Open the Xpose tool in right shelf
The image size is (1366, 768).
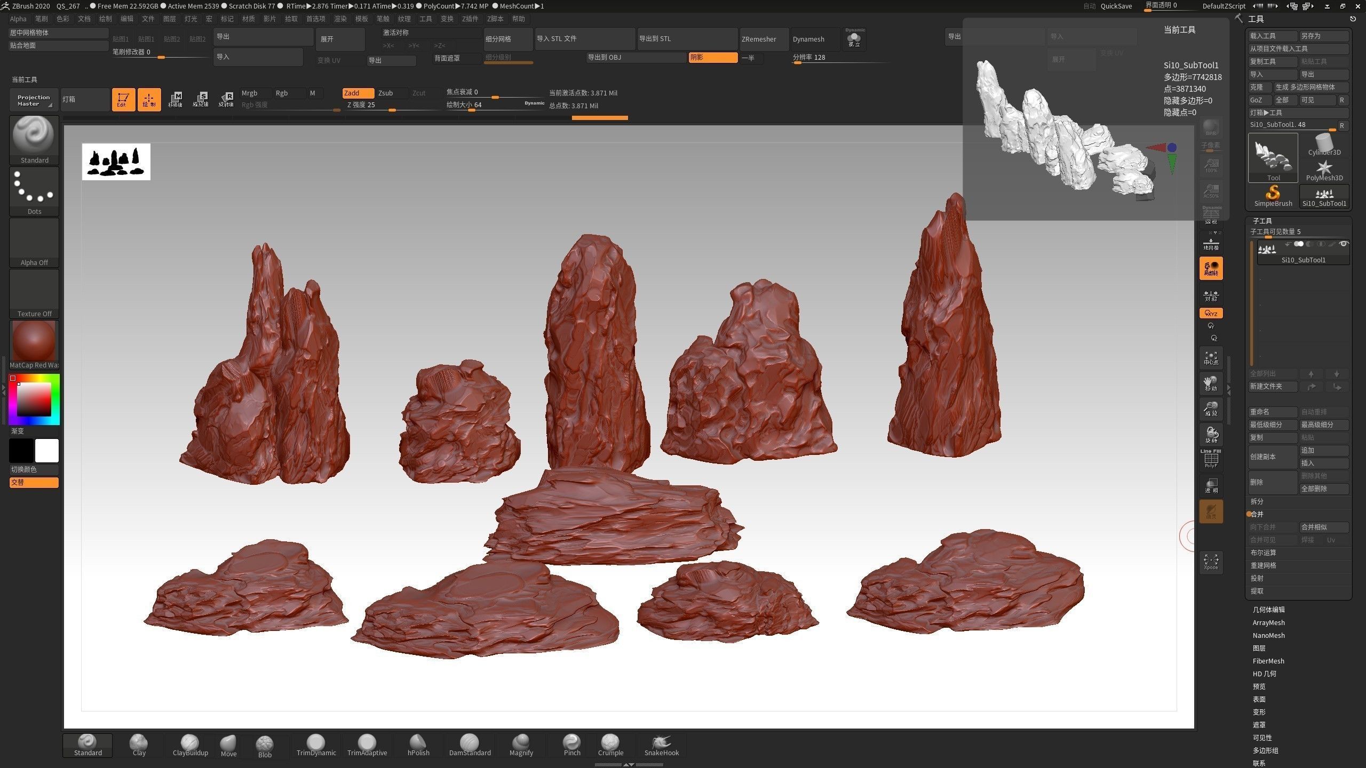[1211, 562]
